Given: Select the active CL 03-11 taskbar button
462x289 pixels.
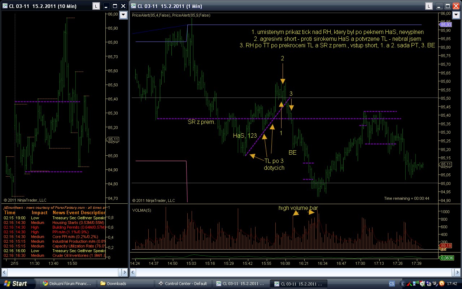Looking at the screenshot, I should coord(300,284).
